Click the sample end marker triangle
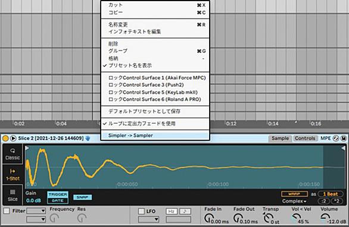 tap(343, 148)
